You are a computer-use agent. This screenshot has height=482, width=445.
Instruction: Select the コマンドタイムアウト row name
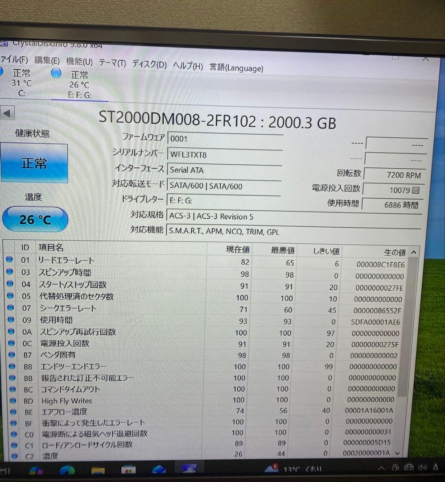point(70,390)
